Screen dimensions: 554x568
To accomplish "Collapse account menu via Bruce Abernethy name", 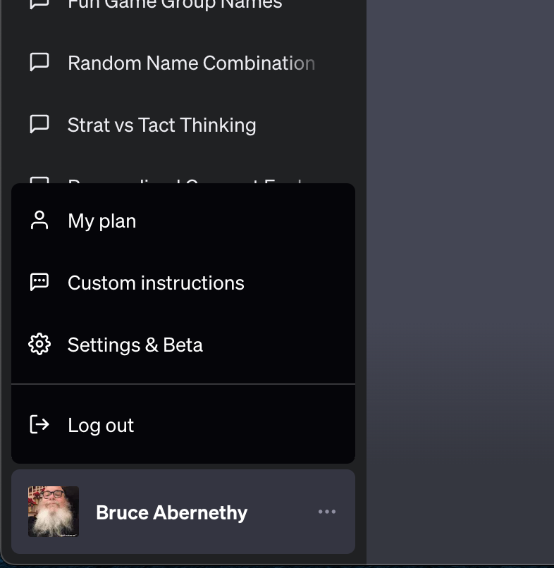I will point(171,512).
